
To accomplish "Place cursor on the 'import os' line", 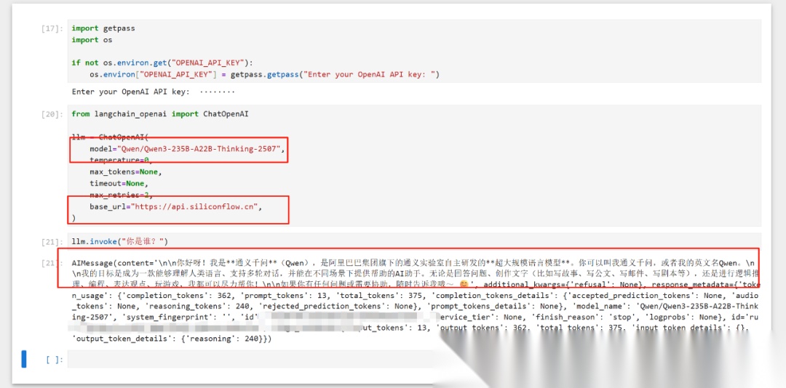I will (92, 39).
